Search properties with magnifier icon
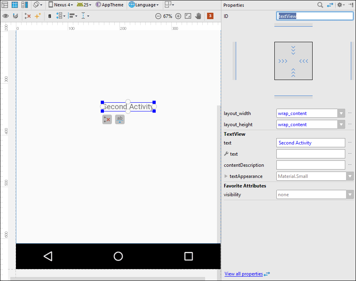The width and height of the screenshot is (356, 281). pyautogui.click(x=320, y=5)
